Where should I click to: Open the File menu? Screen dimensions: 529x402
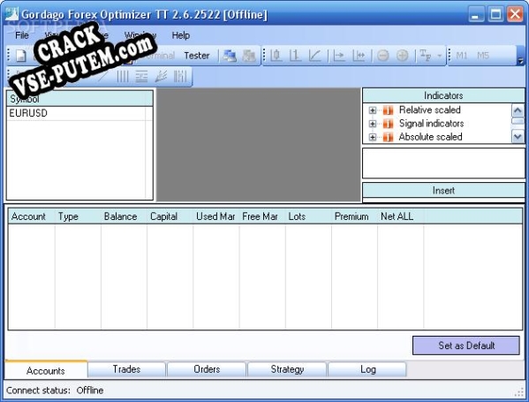[22, 35]
